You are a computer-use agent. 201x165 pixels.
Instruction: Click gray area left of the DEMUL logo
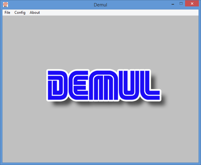(x=24, y=85)
